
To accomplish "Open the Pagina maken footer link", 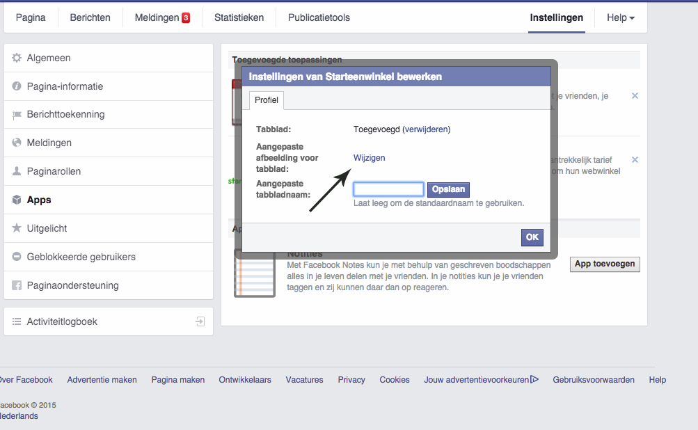I will [178, 380].
